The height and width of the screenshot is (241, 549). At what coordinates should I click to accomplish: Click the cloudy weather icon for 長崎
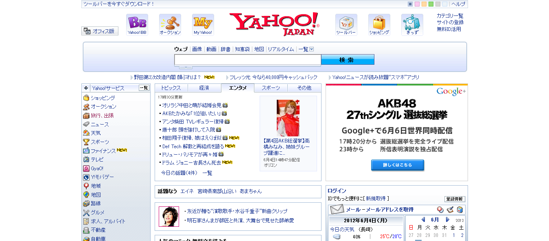tap(337, 237)
